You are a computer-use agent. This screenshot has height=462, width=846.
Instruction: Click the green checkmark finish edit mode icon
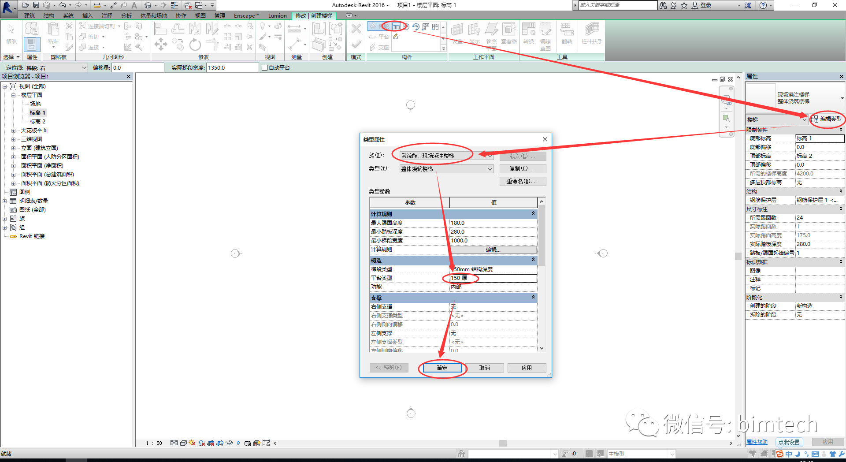tap(356, 45)
